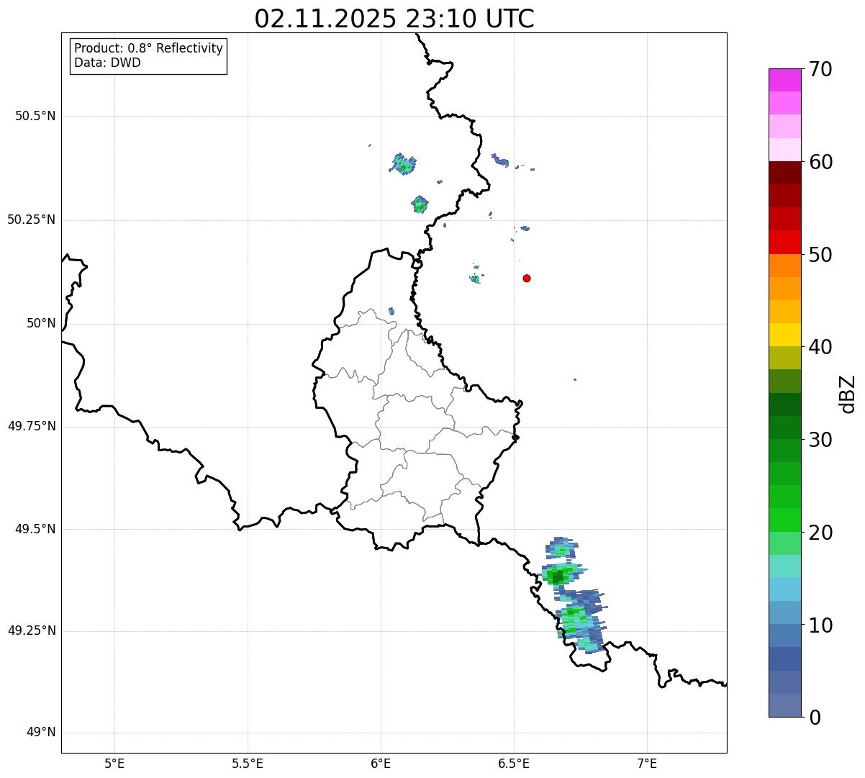Click the 50.25°N latitude label
Image resolution: width=865 pixels, height=778 pixels.
pyautogui.click(x=31, y=220)
